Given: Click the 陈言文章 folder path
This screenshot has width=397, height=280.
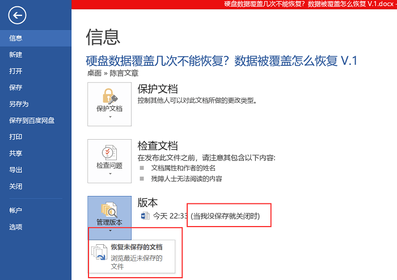Looking at the screenshot, I should coord(124,73).
